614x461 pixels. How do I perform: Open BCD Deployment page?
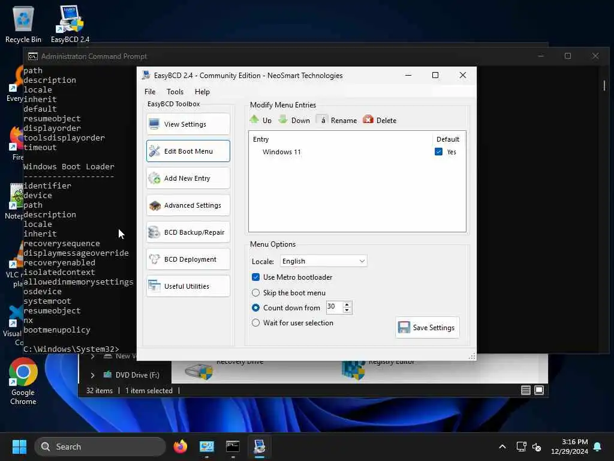188,259
